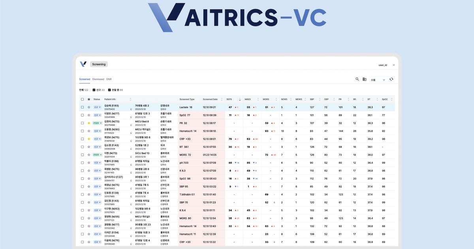Expand the 수동 refresh mode dropdown
Image resolution: width=474 pixels, height=249 pixels.
378,80
